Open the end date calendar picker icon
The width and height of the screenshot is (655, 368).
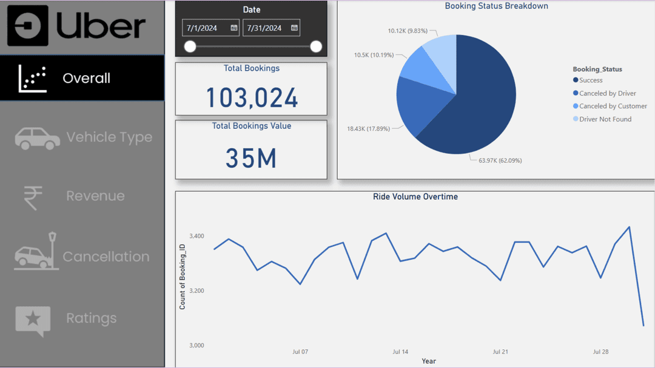point(294,28)
